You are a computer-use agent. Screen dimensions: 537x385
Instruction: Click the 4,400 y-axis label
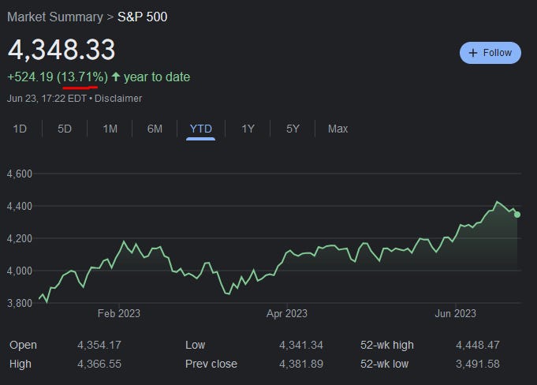20,206
